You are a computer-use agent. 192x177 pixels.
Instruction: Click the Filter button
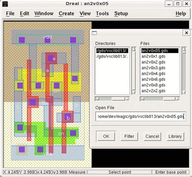[129, 136]
